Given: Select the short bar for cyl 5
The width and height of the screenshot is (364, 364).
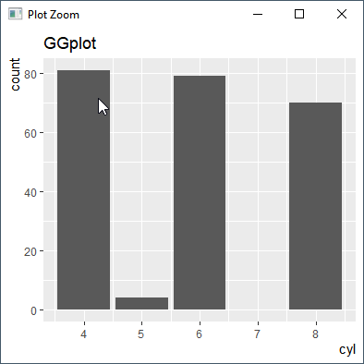Looking at the screenshot, I should (x=141, y=303).
